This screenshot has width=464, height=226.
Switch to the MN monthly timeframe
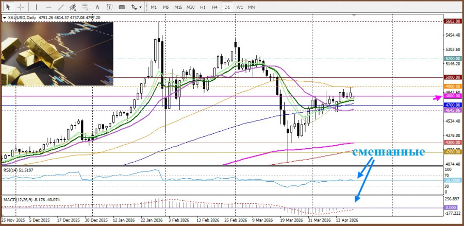point(252,7)
